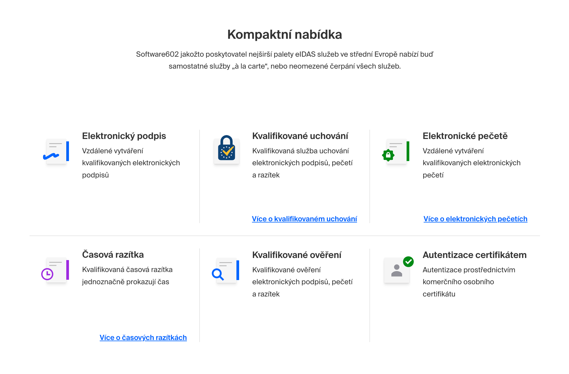The width and height of the screenshot is (569, 374).
Task: Click the certificate authentication person icon
Action: (x=397, y=270)
